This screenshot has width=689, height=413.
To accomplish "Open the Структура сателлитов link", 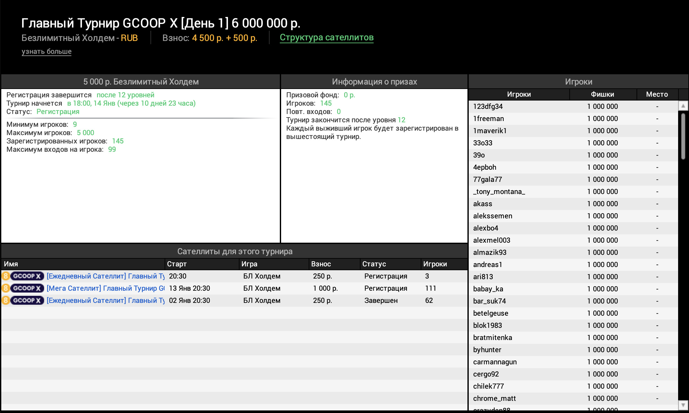I will pyautogui.click(x=327, y=37).
